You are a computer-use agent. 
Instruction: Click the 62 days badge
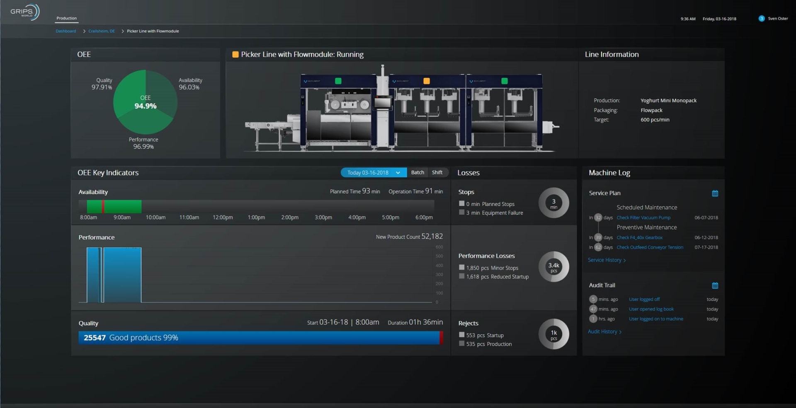598,247
